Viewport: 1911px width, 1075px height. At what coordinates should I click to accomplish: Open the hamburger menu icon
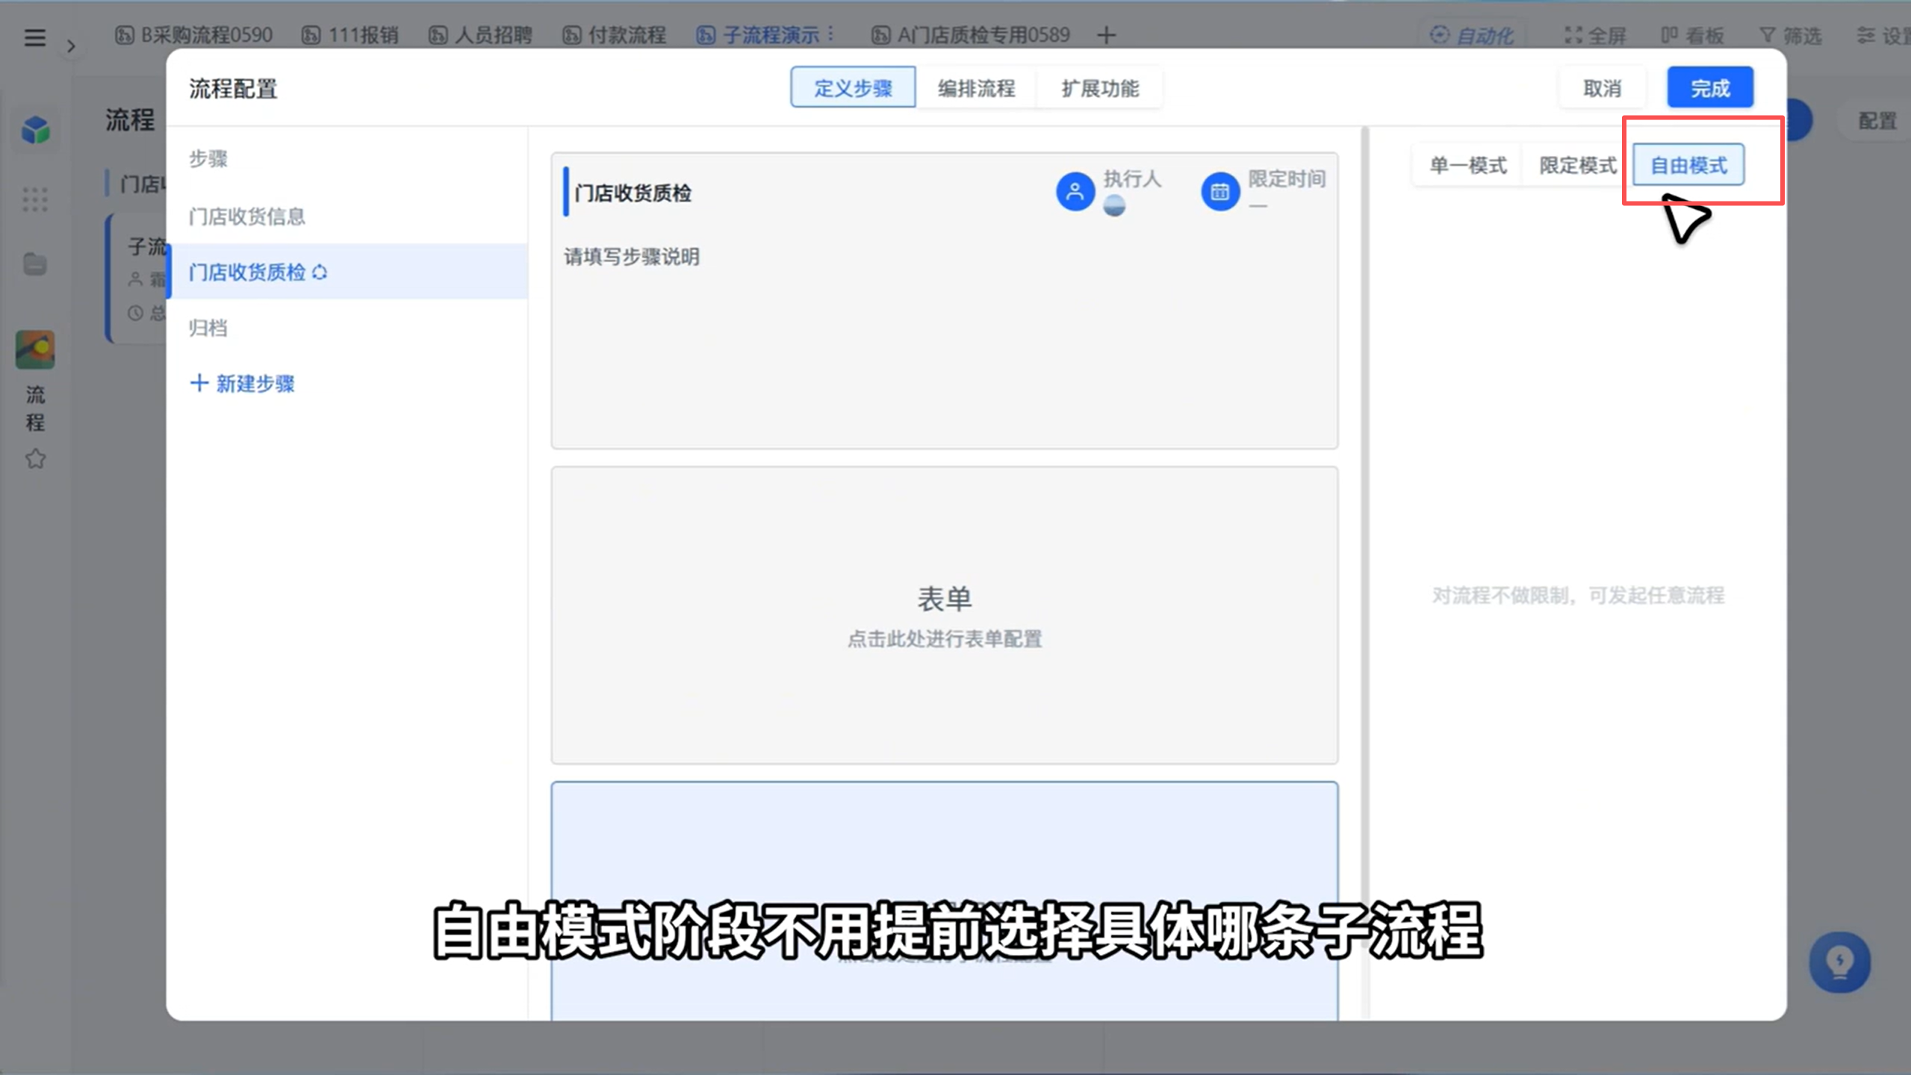click(x=34, y=37)
